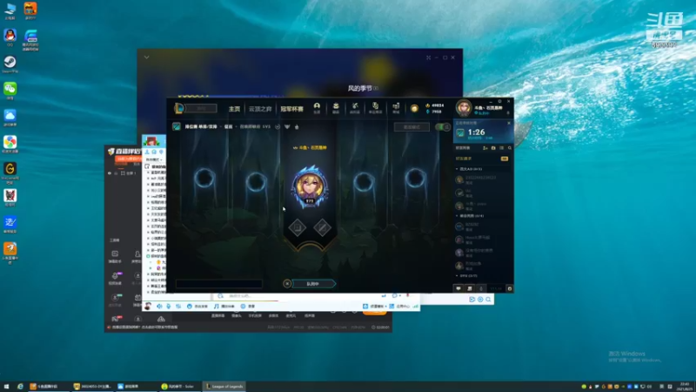Open the profile icon in League top bar
This screenshot has height=392, width=696.
(317, 108)
